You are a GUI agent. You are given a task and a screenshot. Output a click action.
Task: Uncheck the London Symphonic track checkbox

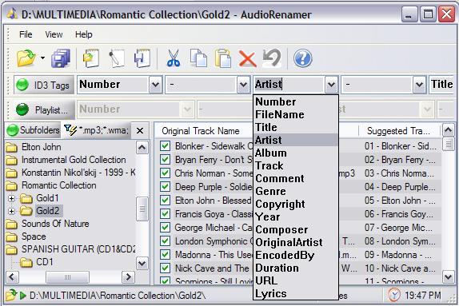(165, 241)
